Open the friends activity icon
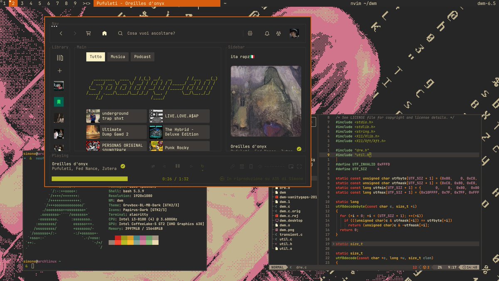 [x=278, y=33]
